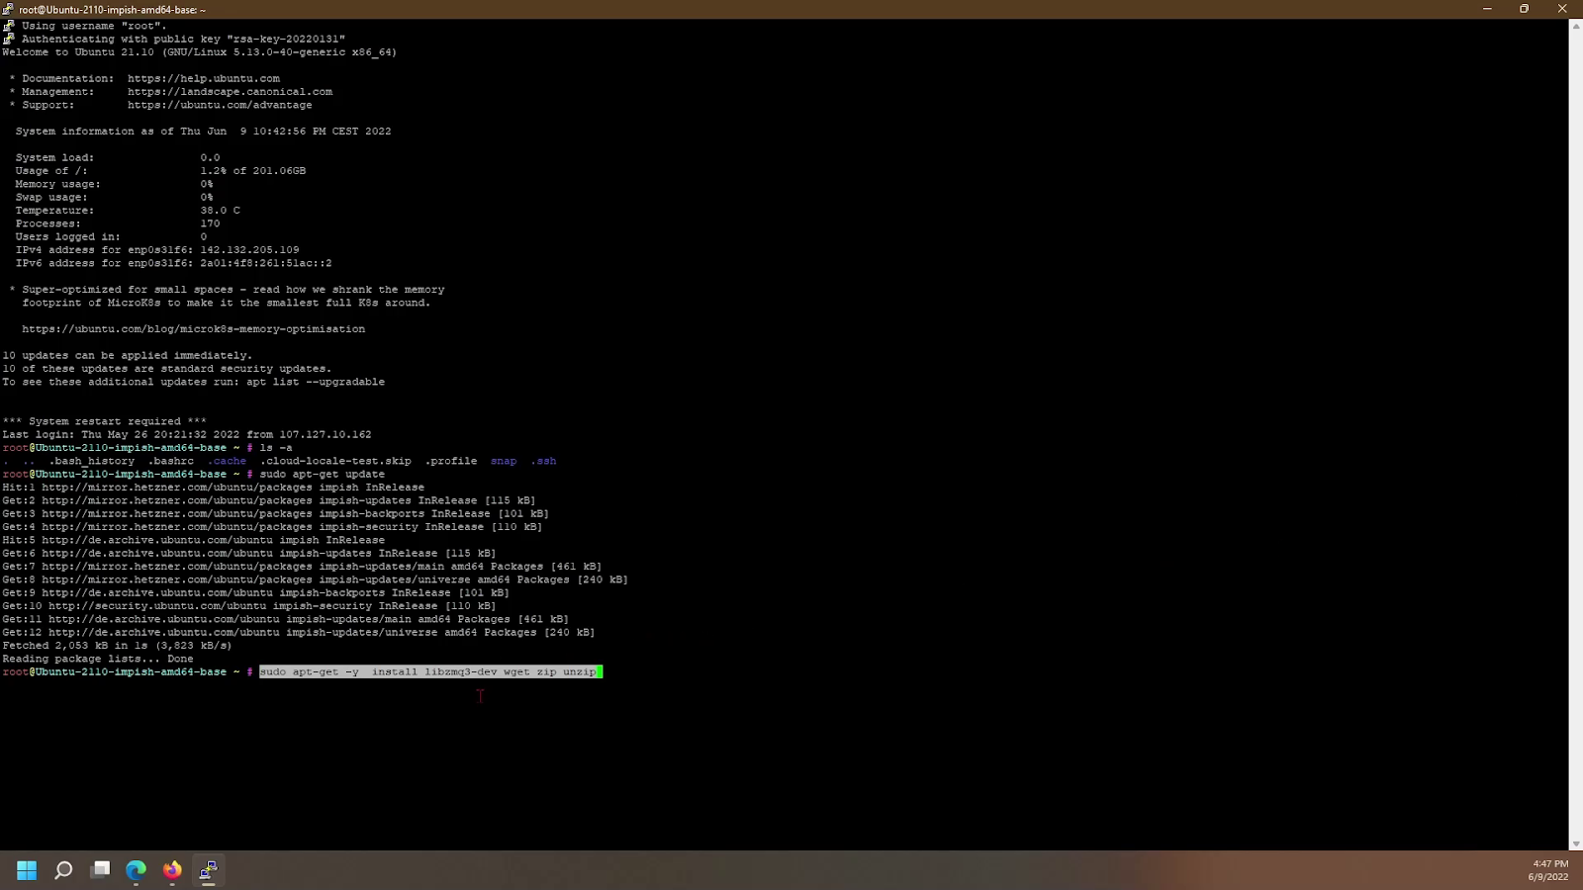Click the "Get:4" impish-security InRelease line
1583x890 pixels.
click(x=272, y=527)
